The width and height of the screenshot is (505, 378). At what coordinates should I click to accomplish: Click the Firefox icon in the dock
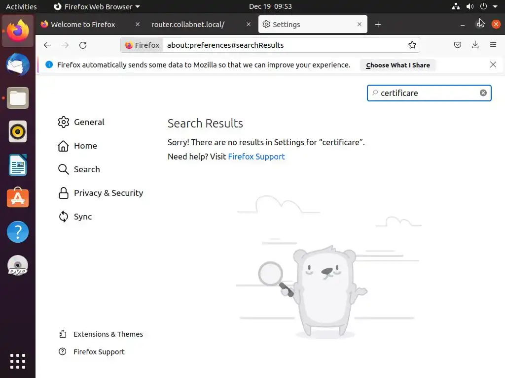click(18, 31)
